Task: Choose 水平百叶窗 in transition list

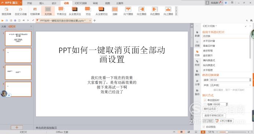Action: [209, 41]
